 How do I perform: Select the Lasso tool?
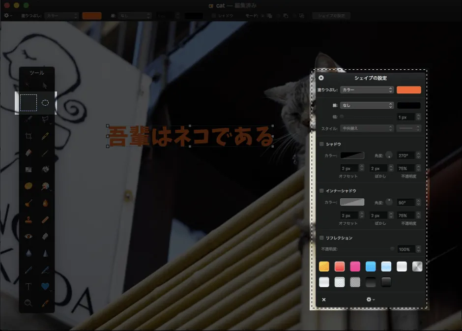45,119
